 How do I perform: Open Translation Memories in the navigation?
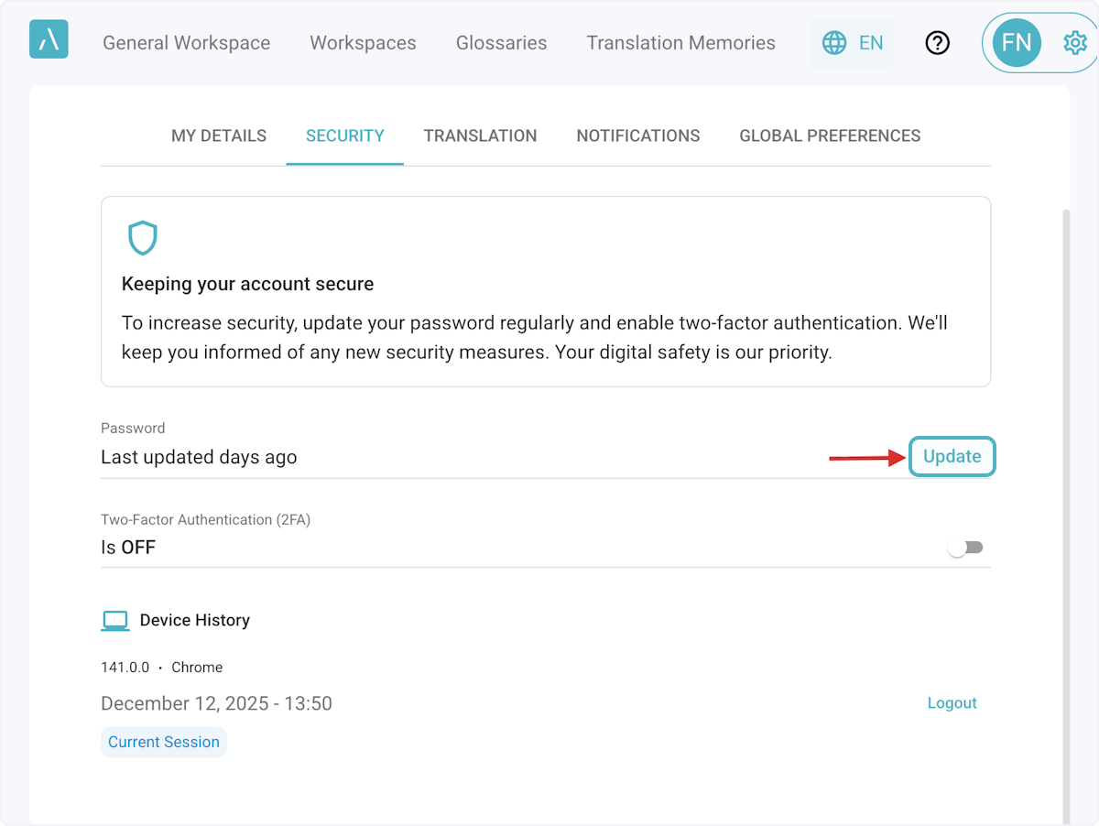coord(680,43)
